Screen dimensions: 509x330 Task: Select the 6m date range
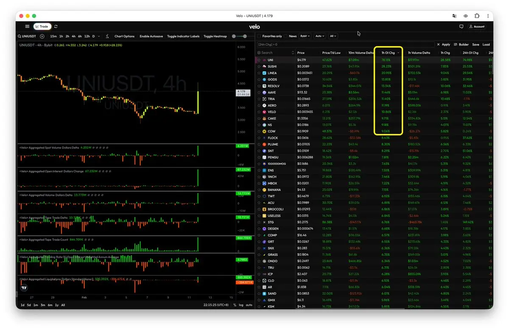50,305
